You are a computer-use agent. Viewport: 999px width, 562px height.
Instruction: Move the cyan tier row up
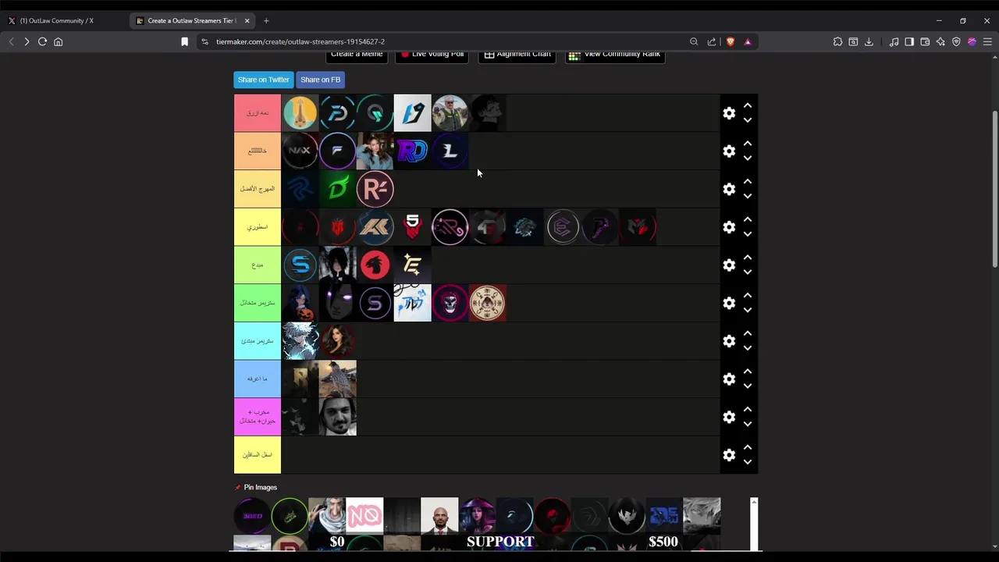(x=748, y=333)
